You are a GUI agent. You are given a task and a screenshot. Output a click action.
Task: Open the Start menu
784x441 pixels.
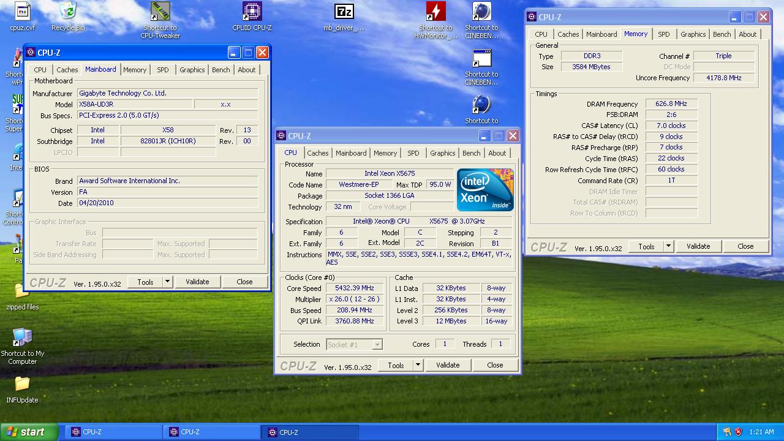pyautogui.click(x=29, y=432)
